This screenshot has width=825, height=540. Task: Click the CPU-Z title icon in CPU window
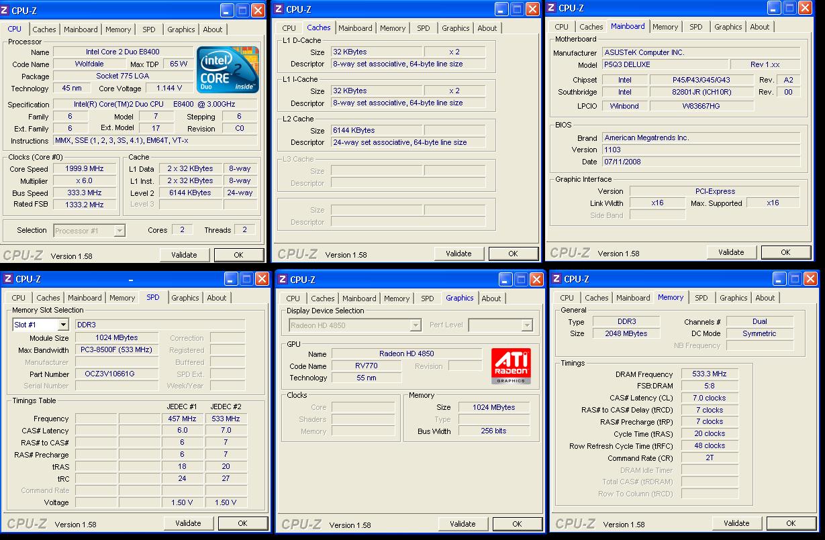click(5, 10)
